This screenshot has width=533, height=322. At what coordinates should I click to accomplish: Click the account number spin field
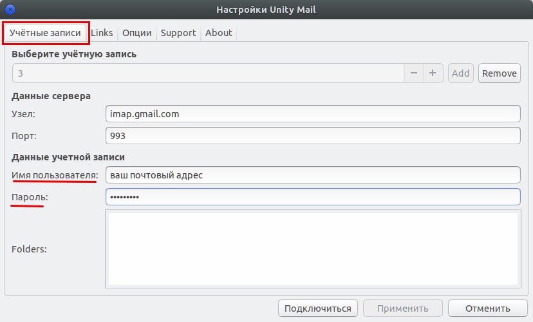point(209,73)
